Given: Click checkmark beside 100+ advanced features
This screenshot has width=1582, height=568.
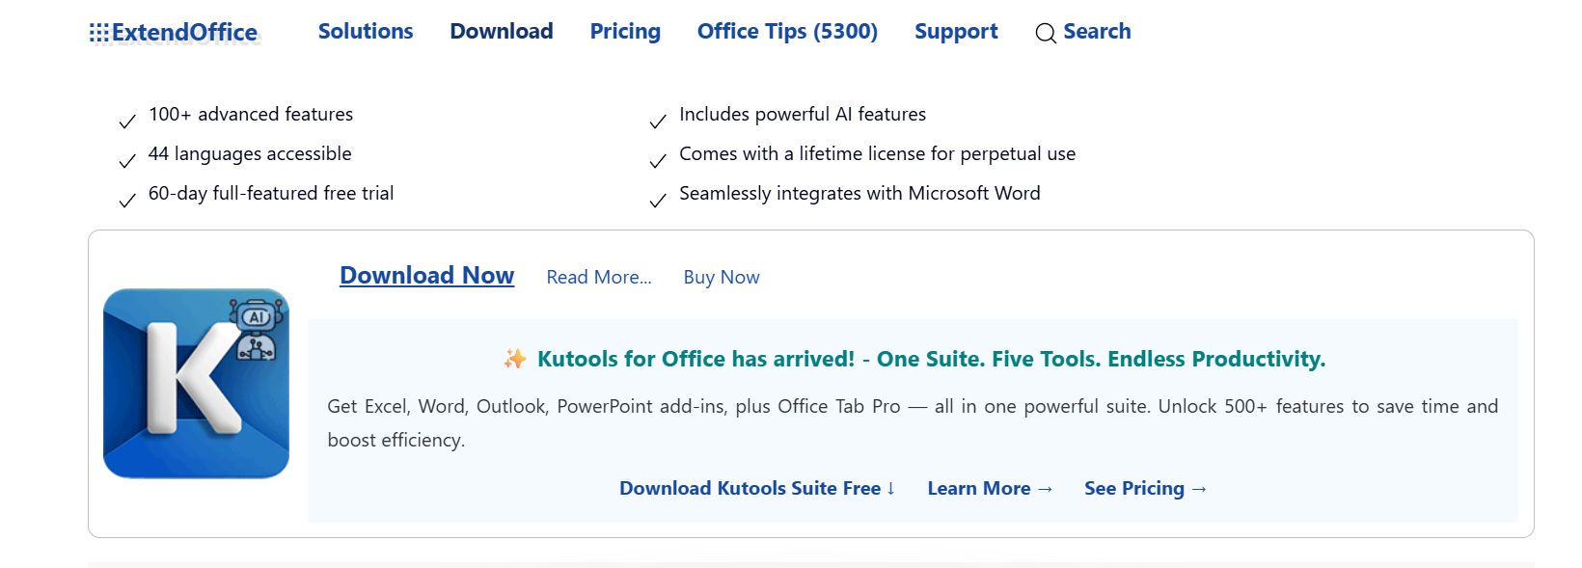Looking at the screenshot, I should (127, 122).
